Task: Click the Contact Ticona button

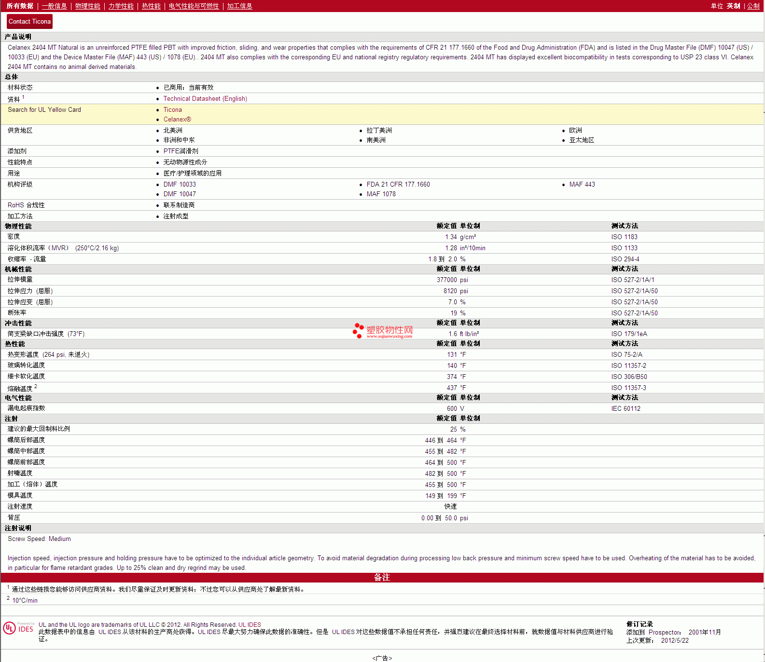Action: pos(29,22)
